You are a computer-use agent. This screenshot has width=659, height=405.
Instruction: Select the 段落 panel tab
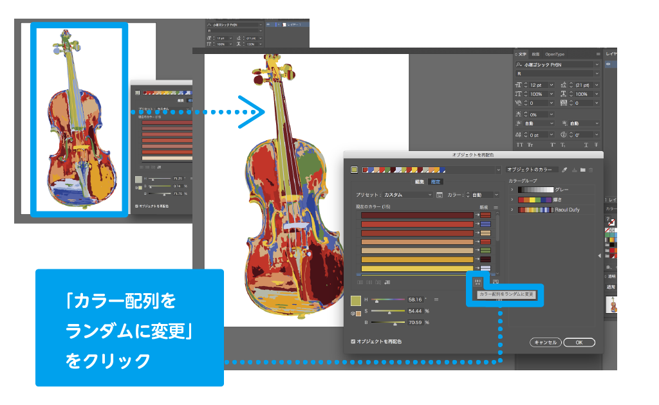(535, 54)
